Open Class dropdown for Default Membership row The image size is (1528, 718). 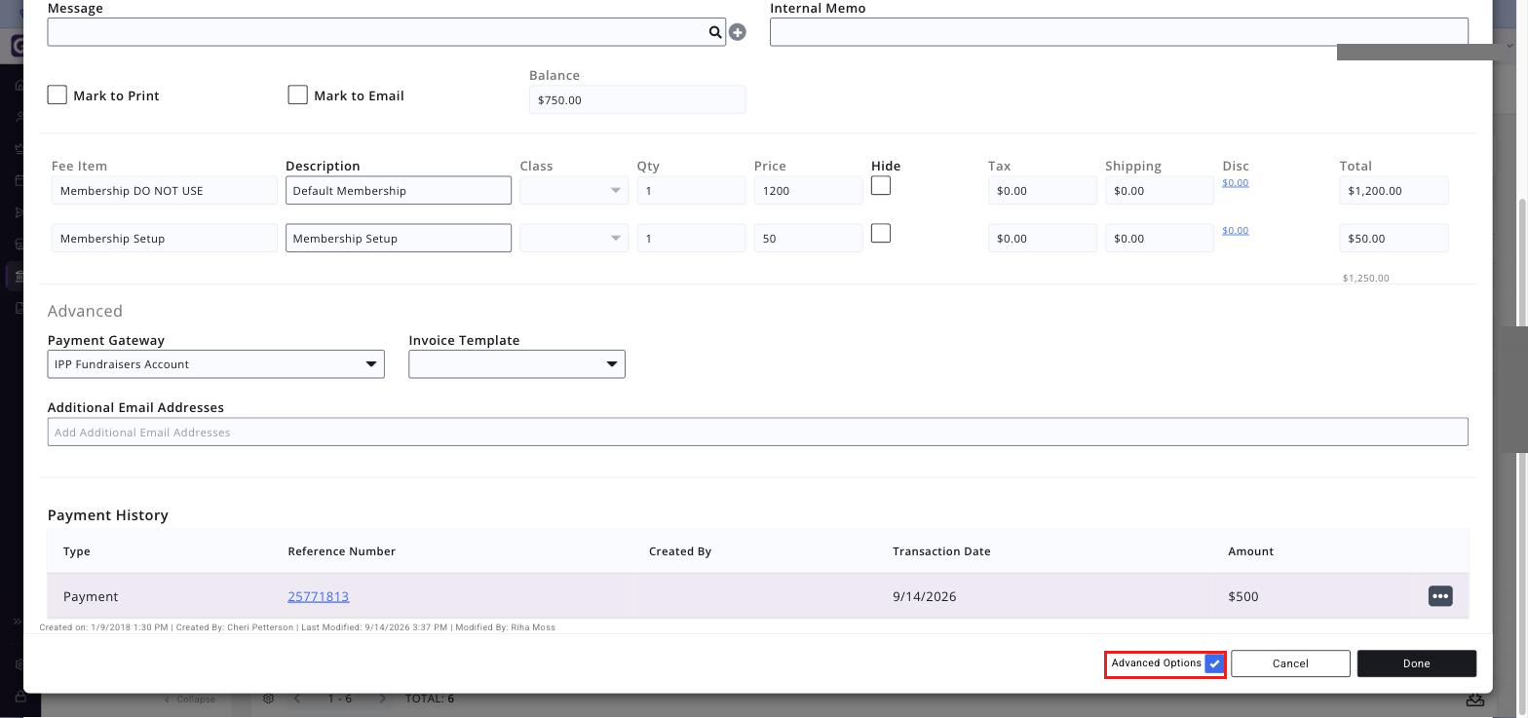pyautogui.click(x=574, y=191)
